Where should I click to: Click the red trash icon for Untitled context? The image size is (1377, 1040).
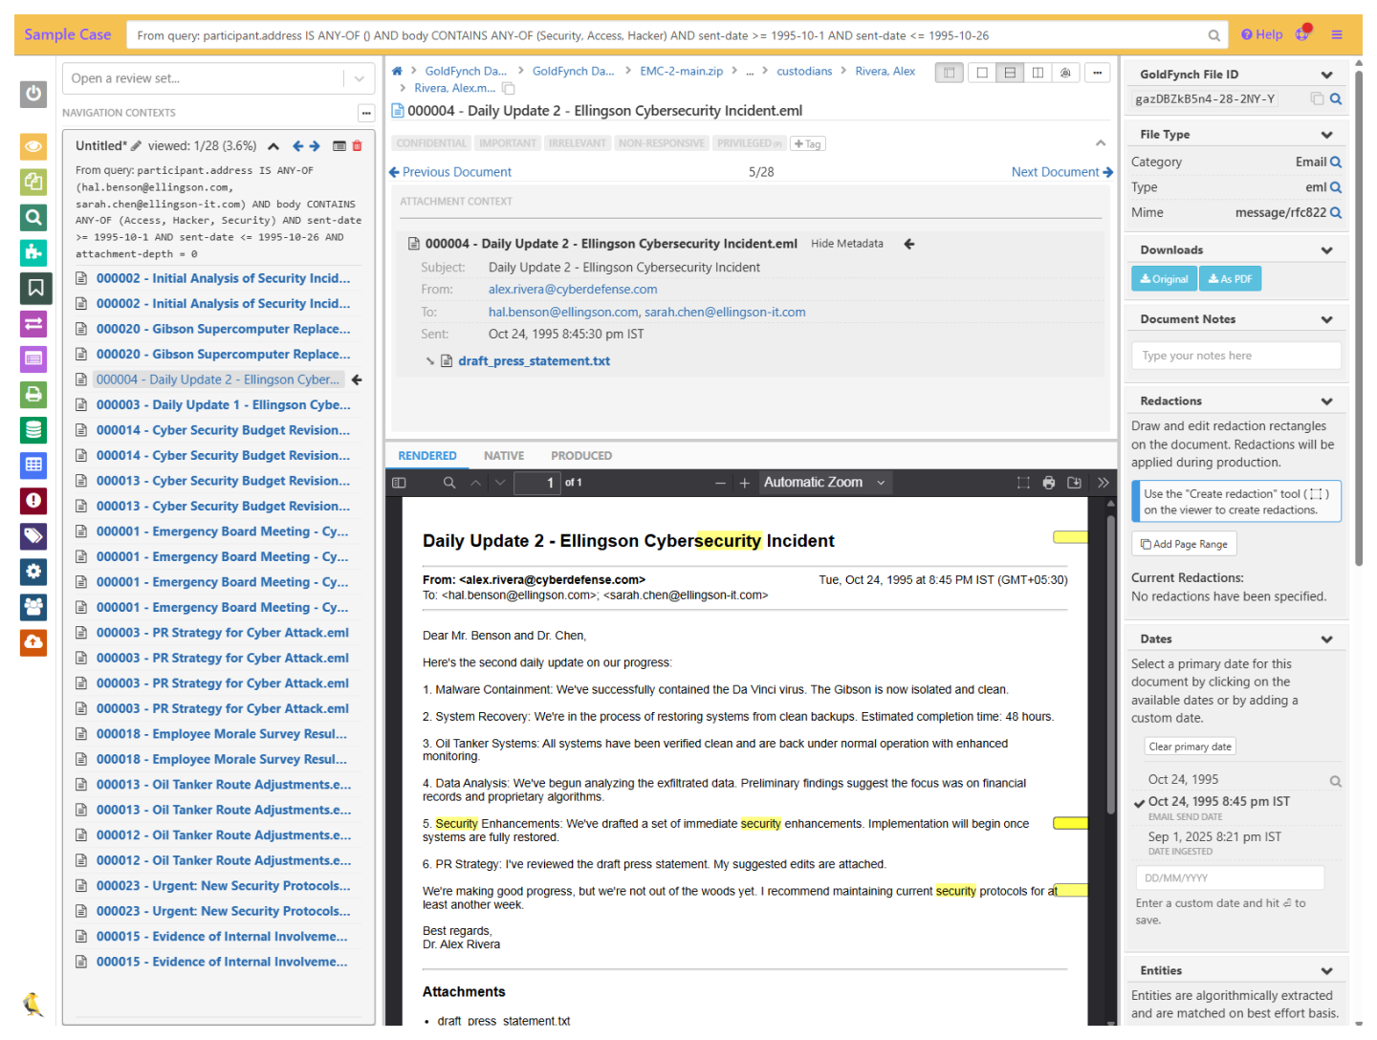[358, 146]
